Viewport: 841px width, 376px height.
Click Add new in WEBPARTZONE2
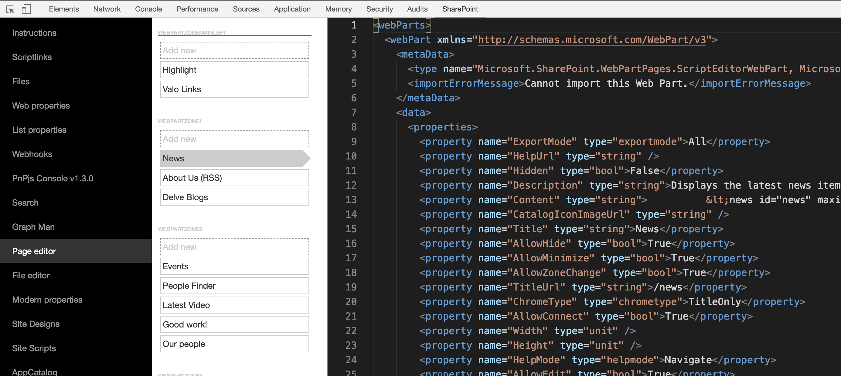coord(234,247)
